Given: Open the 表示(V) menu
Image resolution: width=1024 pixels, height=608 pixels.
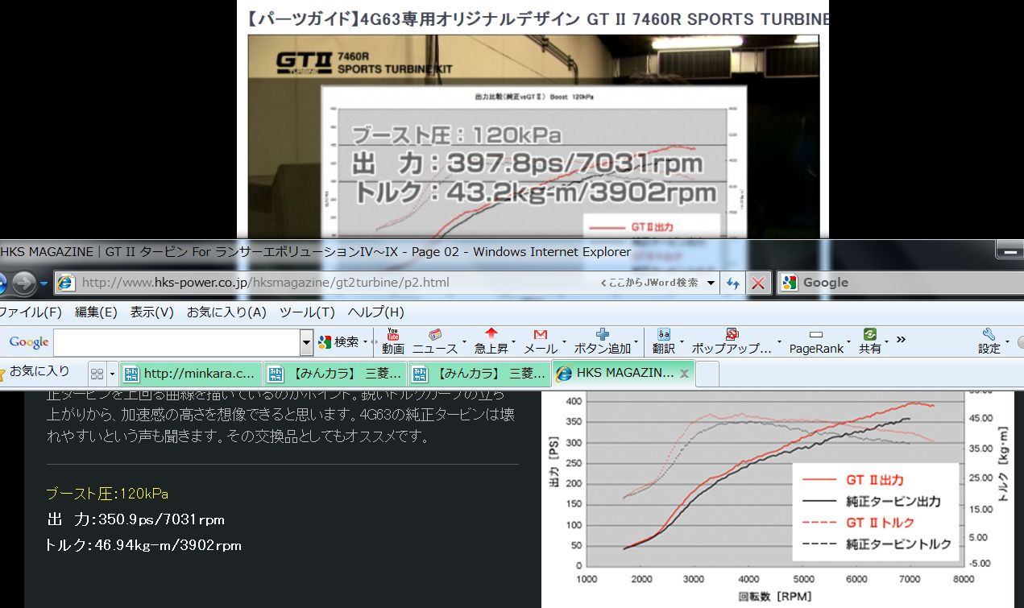Looking at the screenshot, I should [151, 312].
